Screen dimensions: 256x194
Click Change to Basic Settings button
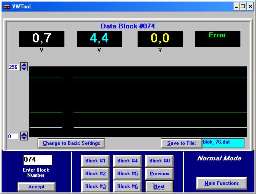[x=71, y=143]
